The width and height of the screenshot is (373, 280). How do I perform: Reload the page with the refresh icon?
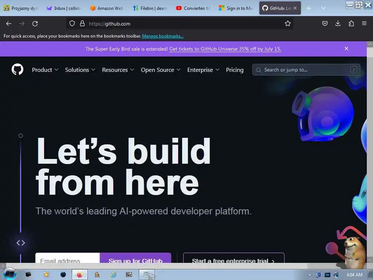pos(35,24)
